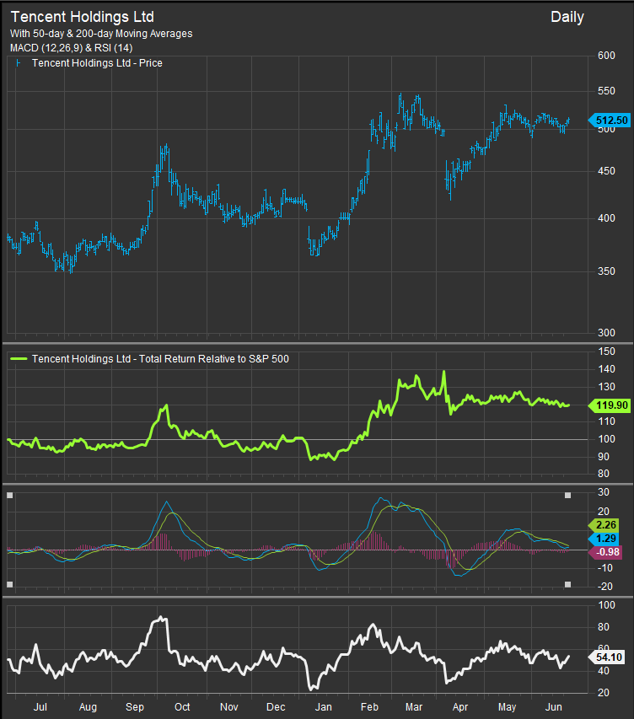634x719 pixels.
Task: Click the 40 RSI axis label
Action: point(604,671)
